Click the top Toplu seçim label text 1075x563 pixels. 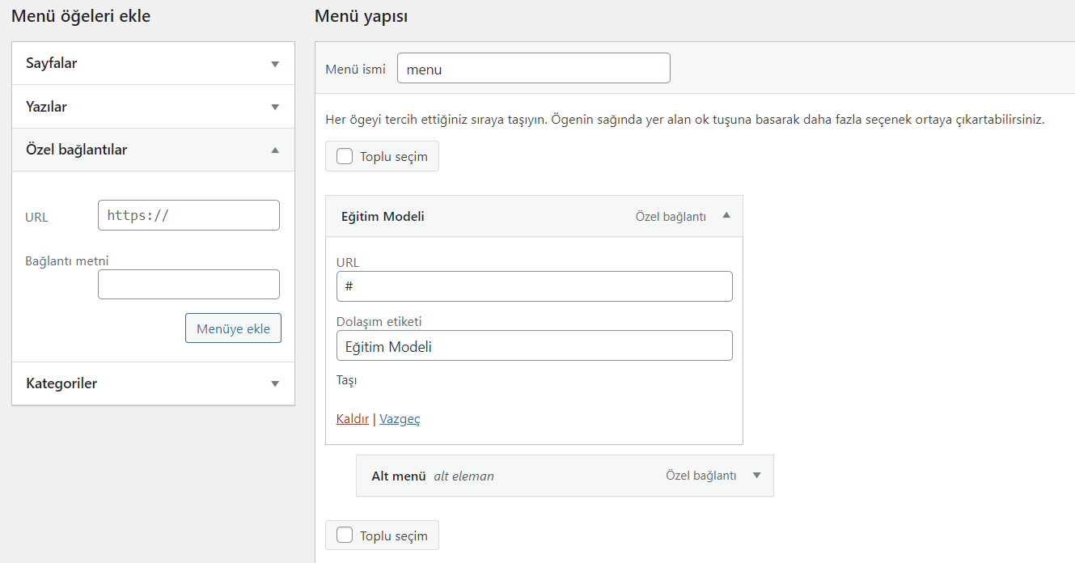[394, 157]
